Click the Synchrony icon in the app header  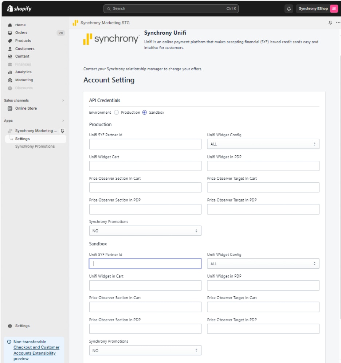tap(75, 23)
